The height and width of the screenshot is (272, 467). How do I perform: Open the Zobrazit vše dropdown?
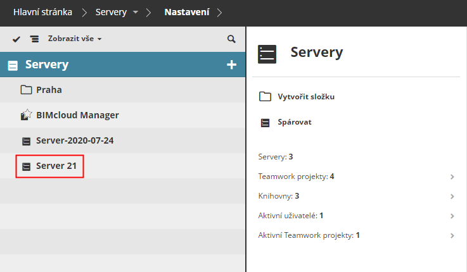[x=75, y=39]
